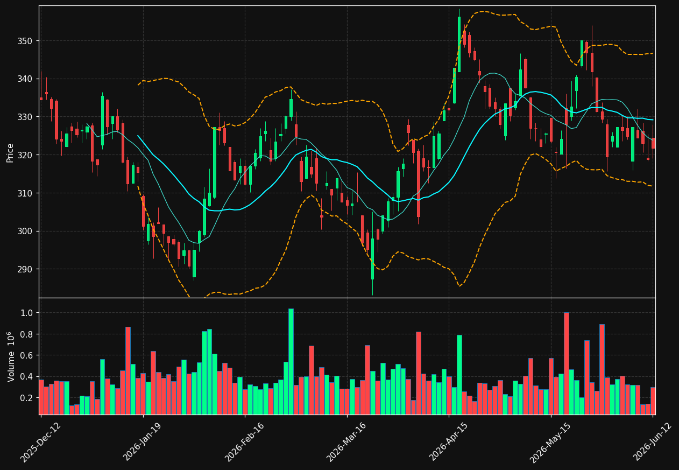The width and height of the screenshot is (679, 470).
Task: Click the 1.0 volume axis tick label
Action: 27,313
